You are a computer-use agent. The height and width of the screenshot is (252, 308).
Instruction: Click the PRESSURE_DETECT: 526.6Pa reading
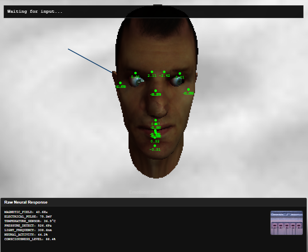pyautogui.click(x=28, y=225)
